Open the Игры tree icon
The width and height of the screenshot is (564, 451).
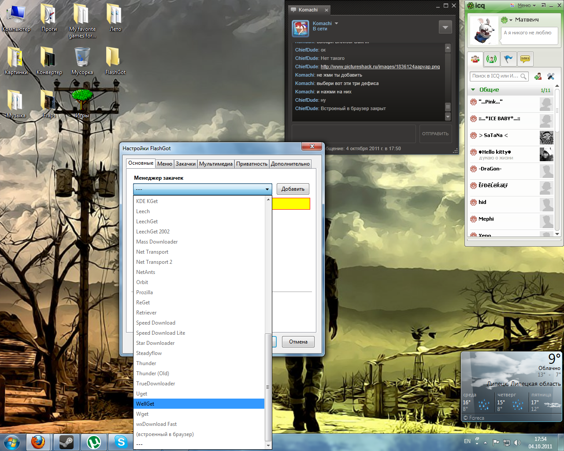(82, 104)
